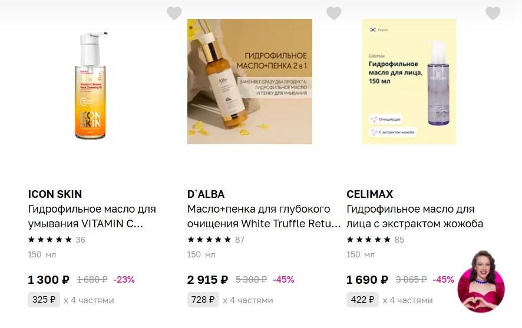Open ICON SKIN product bottle image

click(91, 85)
